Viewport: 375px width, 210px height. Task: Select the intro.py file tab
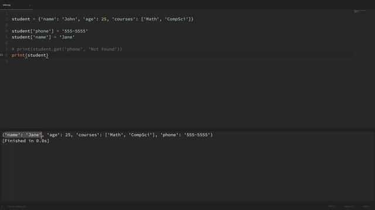coord(16,5)
